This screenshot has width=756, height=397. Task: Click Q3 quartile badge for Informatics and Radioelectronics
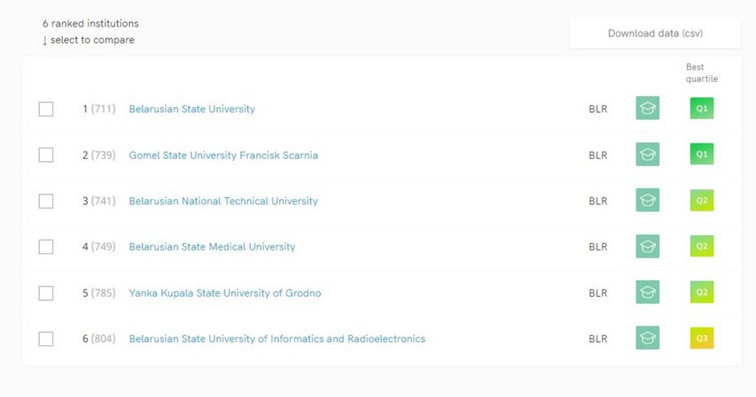click(x=701, y=338)
